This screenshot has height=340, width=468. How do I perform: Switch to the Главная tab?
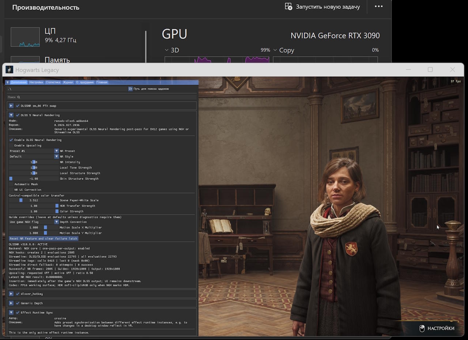click(102, 82)
